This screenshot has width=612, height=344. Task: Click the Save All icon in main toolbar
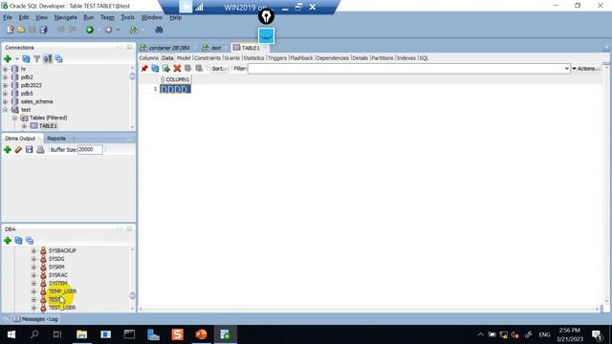[x=43, y=30]
